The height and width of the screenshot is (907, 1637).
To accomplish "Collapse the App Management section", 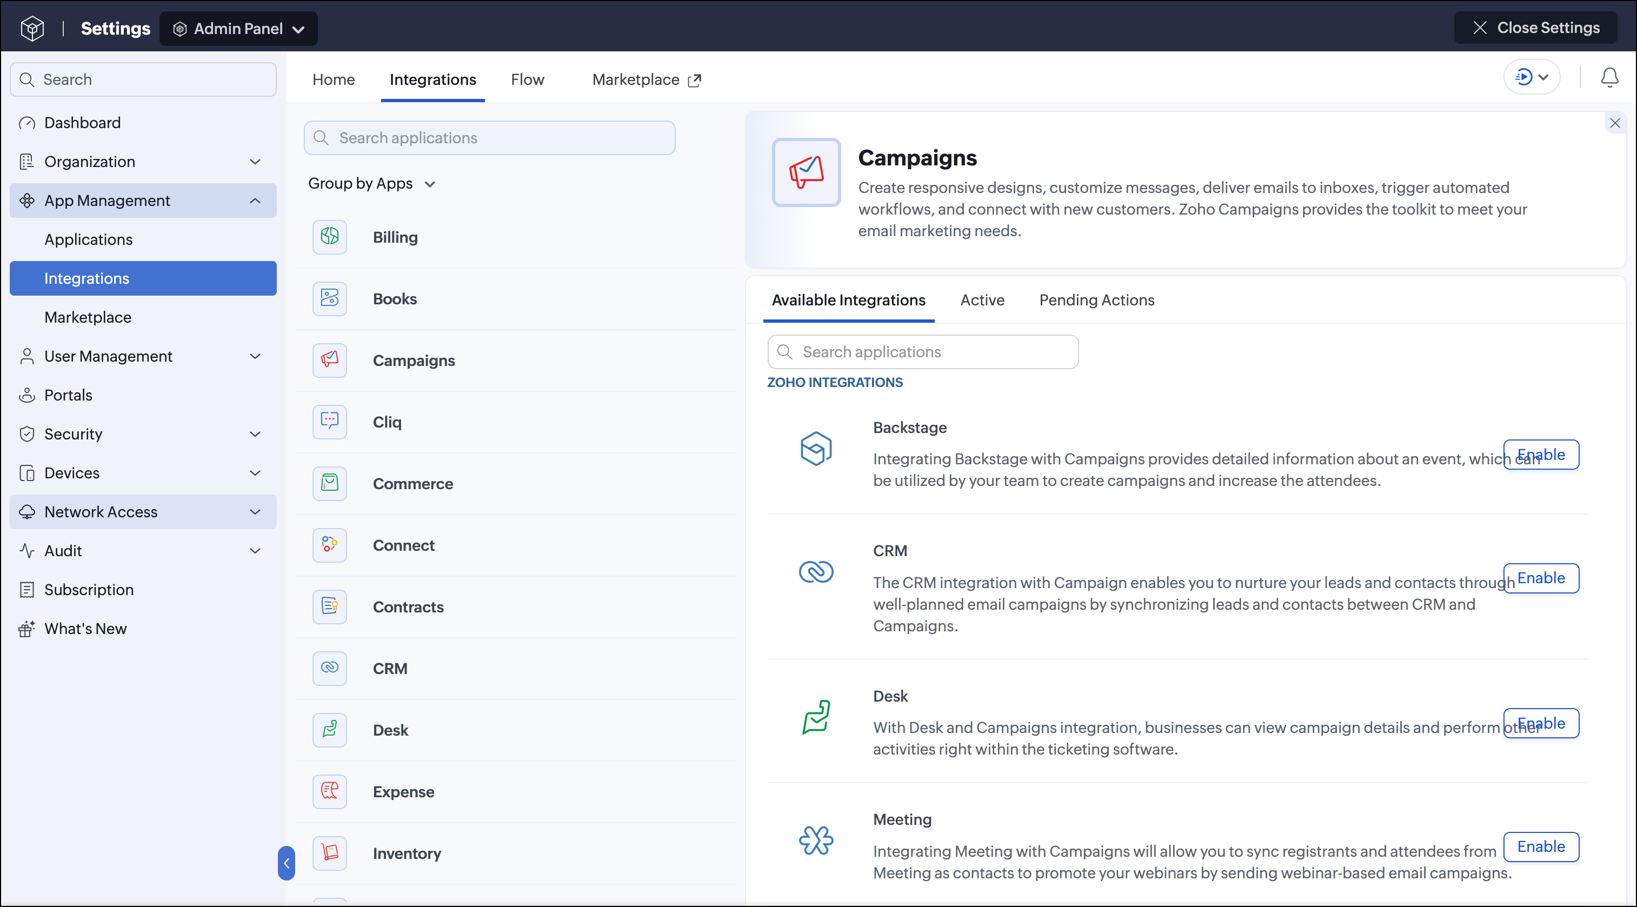I will coord(255,201).
